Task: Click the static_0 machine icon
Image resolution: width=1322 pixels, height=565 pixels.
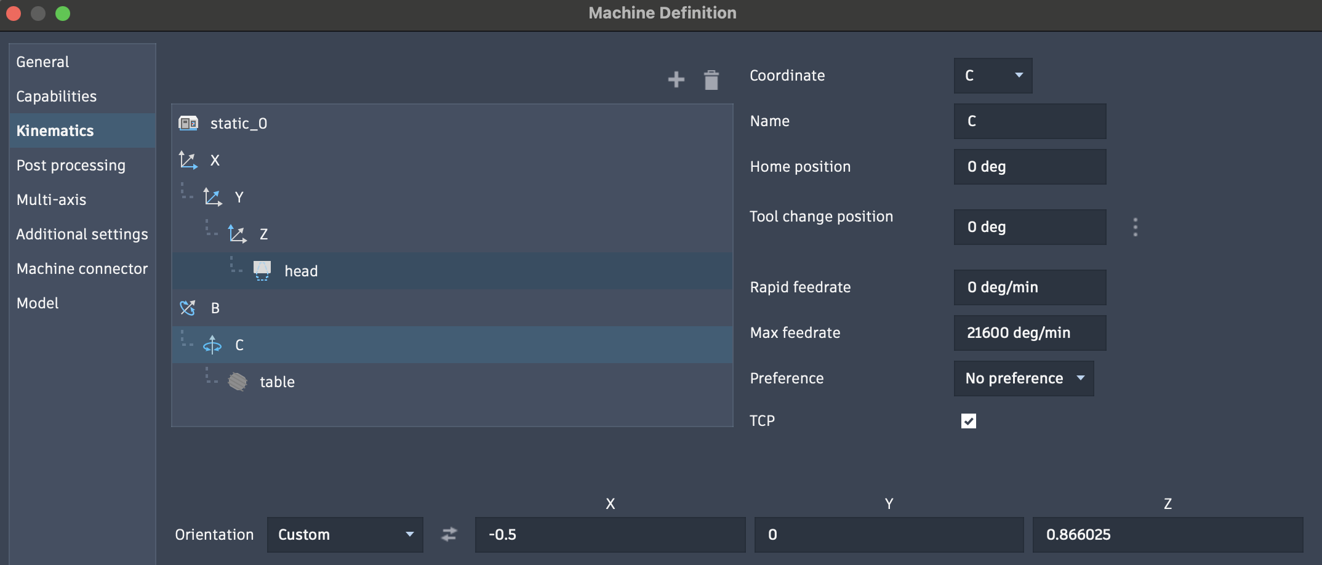Action: pos(188,123)
